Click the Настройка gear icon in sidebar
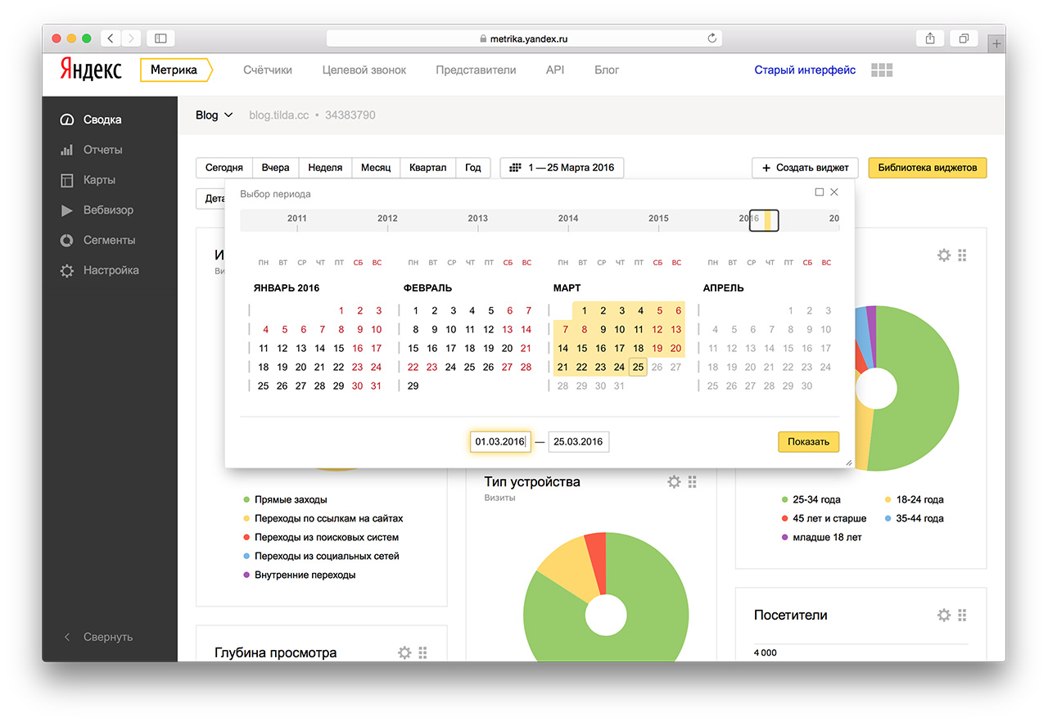Image resolution: width=1048 pixels, height=722 pixels. 67,271
